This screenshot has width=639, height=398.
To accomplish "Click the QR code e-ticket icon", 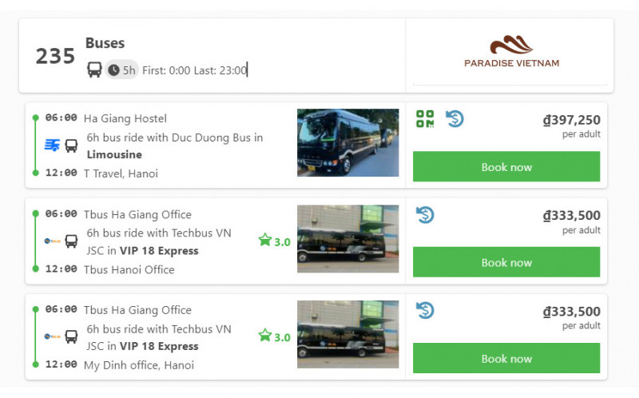I will tap(425, 119).
